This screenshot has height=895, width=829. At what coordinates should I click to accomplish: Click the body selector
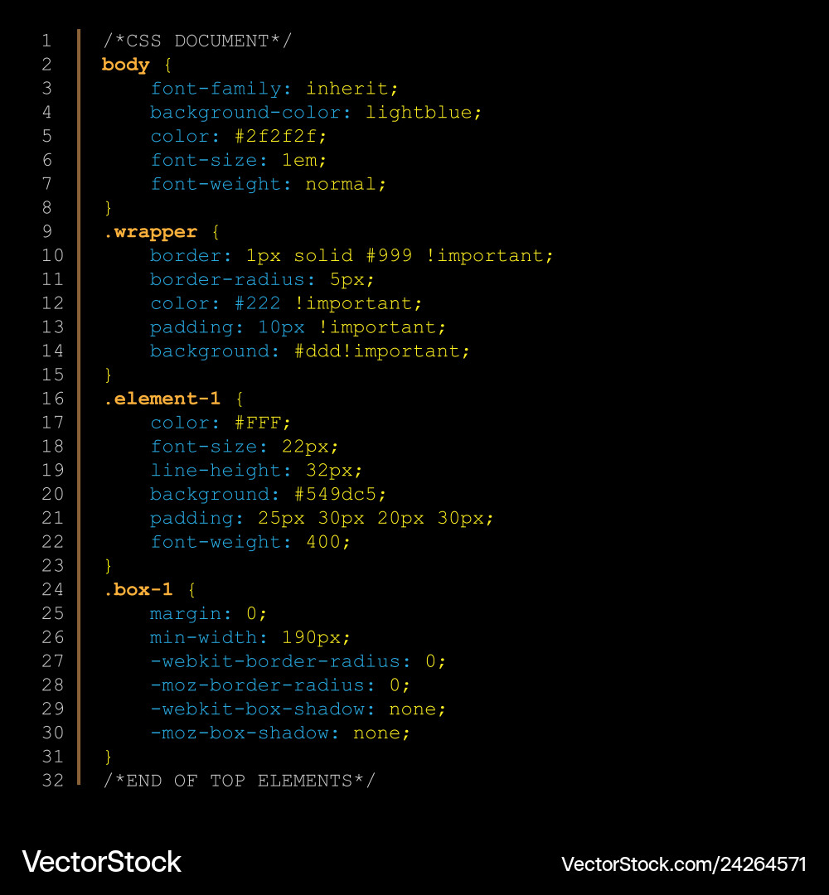click(125, 65)
